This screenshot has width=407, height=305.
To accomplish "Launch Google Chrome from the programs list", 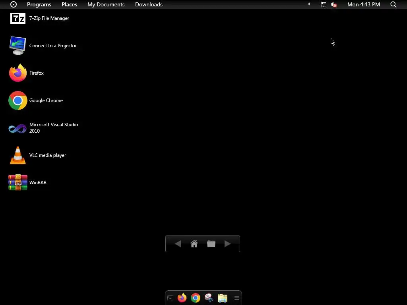I will (35, 100).
